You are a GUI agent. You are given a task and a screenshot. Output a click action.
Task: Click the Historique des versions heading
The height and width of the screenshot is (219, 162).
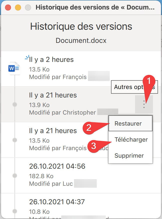point(81,26)
